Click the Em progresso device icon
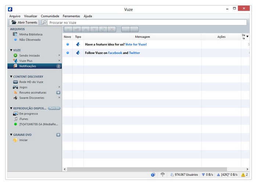The height and width of the screenshot is (185, 257). point(15,114)
